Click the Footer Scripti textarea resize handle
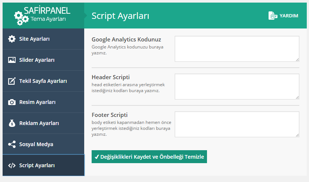This screenshot has width=309, height=182. (x=297, y=135)
